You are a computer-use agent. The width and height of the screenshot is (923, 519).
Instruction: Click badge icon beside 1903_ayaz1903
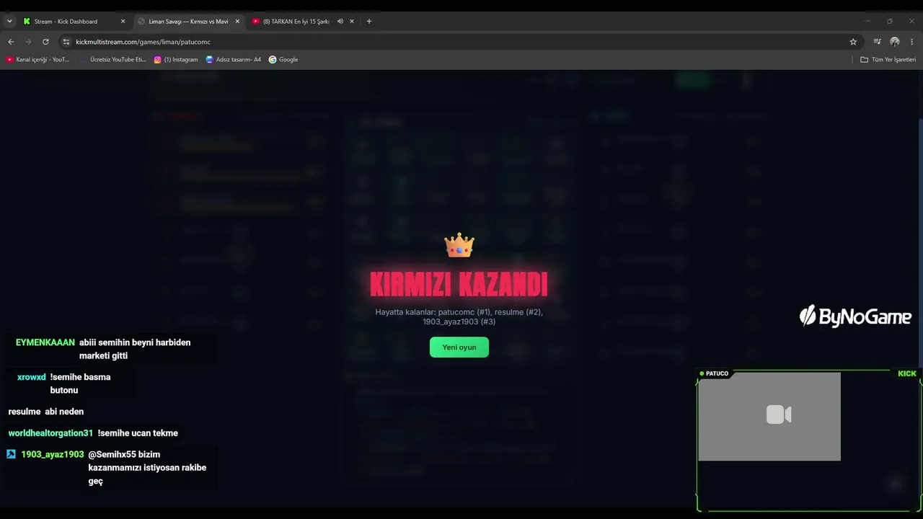(11, 454)
